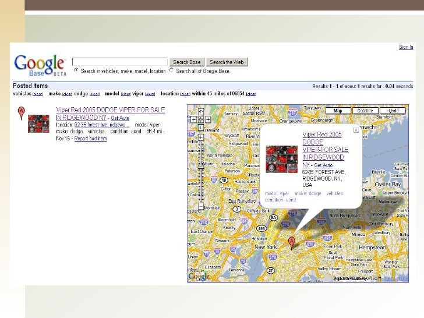
Task: Zoom out with the map minus button
Action: (200, 206)
